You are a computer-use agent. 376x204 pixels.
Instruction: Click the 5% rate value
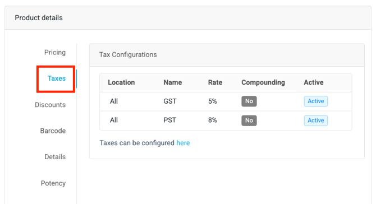point(213,101)
